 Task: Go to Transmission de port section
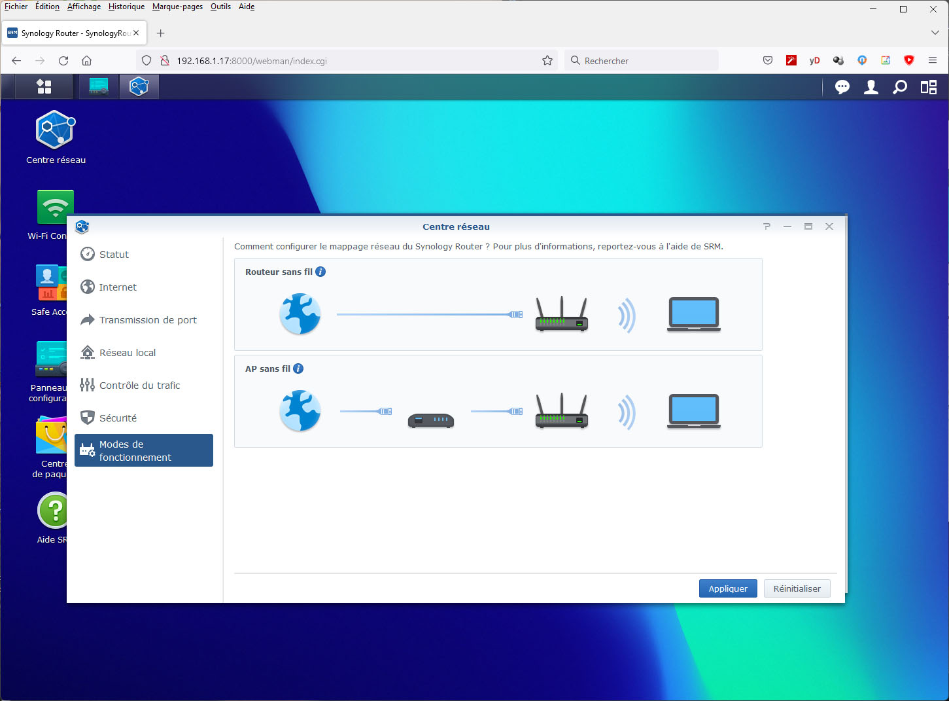(x=148, y=320)
